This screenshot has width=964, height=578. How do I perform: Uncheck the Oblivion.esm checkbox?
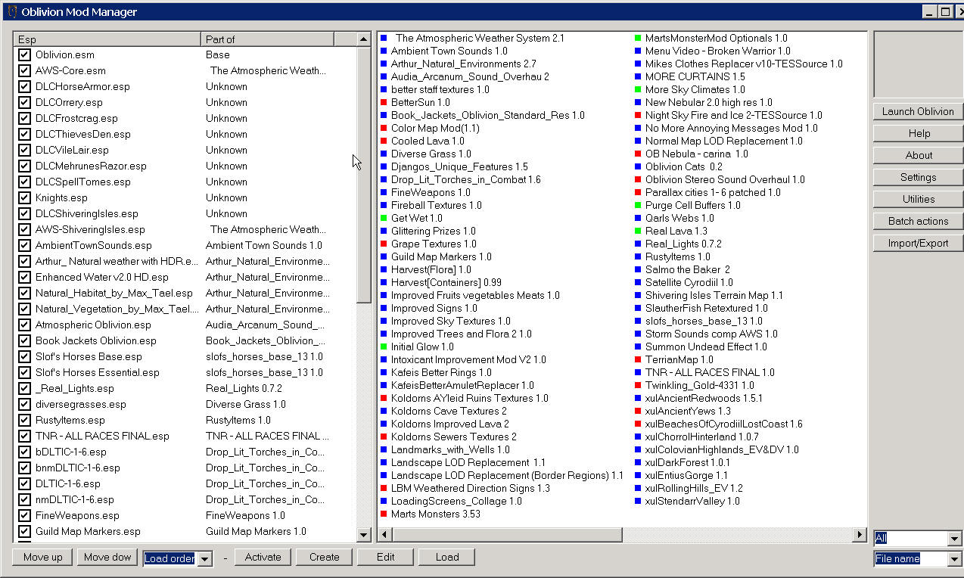[x=24, y=54]
